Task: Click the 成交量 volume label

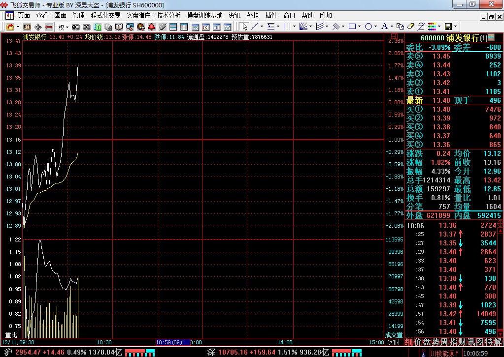Action: click(x=394, y=335)
